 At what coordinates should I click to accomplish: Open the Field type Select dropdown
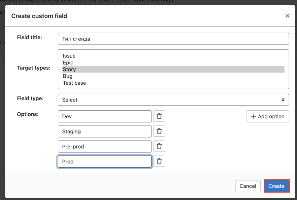173,100
